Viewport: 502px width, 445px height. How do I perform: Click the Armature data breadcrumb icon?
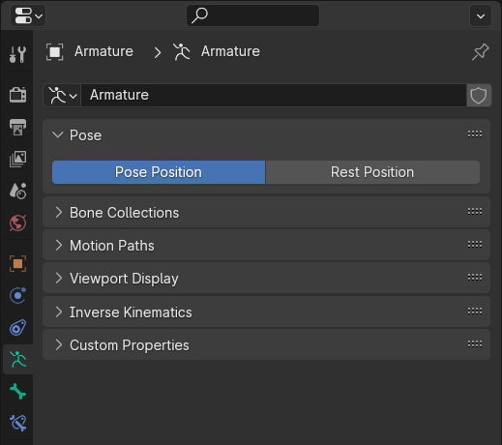(182, 51)
